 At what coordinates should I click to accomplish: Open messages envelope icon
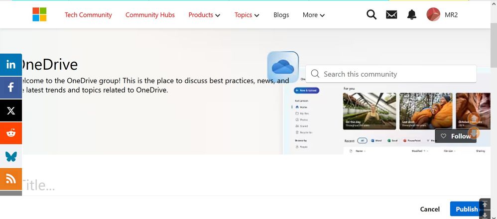pos(391,14)
